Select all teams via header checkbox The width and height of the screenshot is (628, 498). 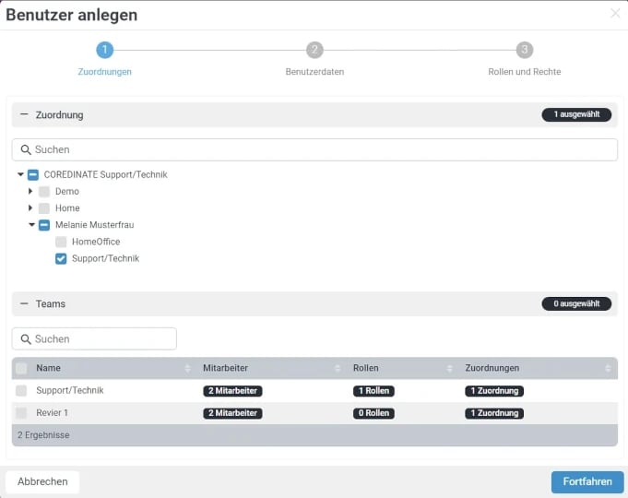pyautogui.click(x=21, y=368)
